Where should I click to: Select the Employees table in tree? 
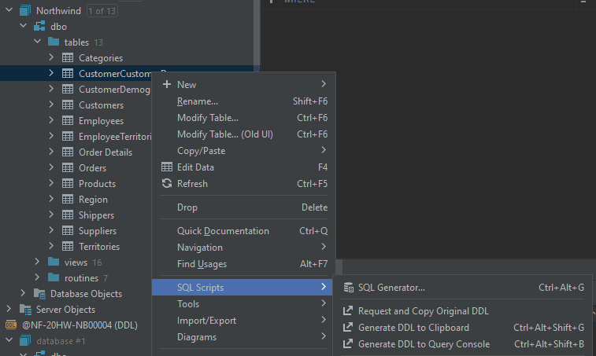(x=101, y=121)
